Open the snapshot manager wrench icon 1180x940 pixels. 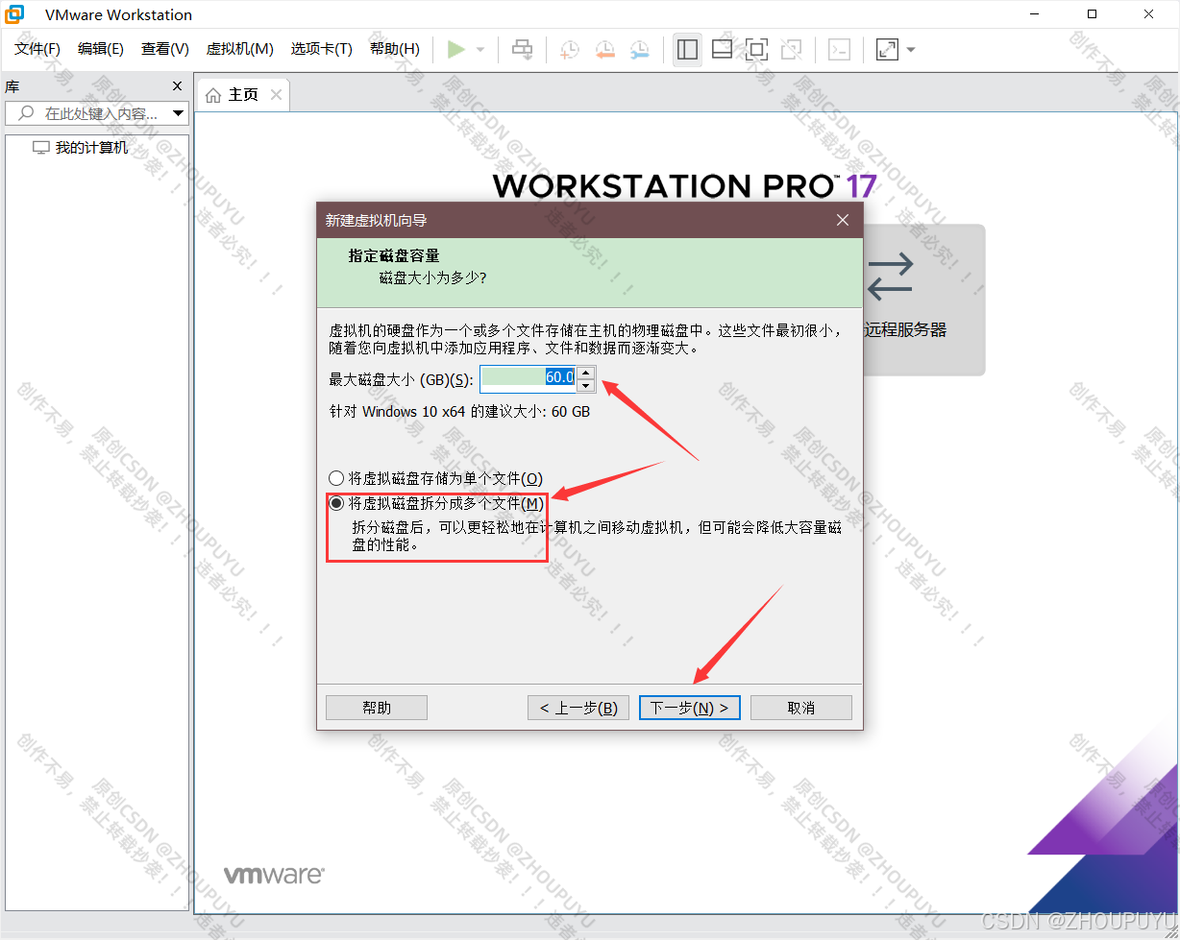[640, 49]
